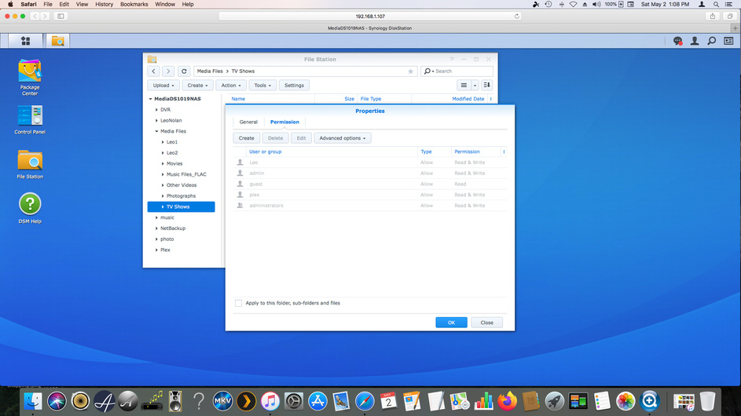
Task: Open Plex chevron icon in Dock
Action: click(x=246, y=401)
